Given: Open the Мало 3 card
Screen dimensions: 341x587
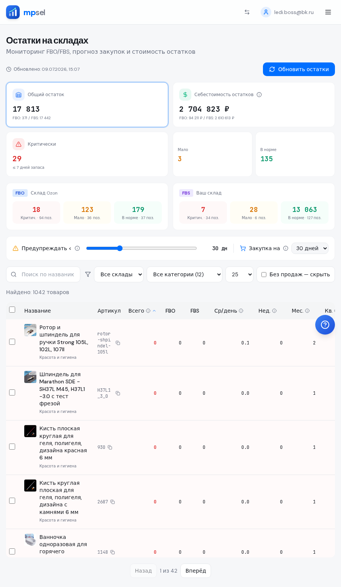Looking at the screenshot, I should click(x=213, y=154).
